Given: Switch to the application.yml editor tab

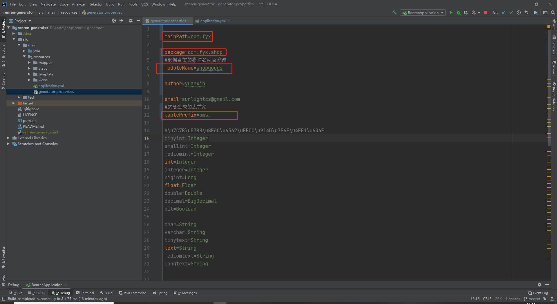Looking at the screenshot, I should 213,21.
